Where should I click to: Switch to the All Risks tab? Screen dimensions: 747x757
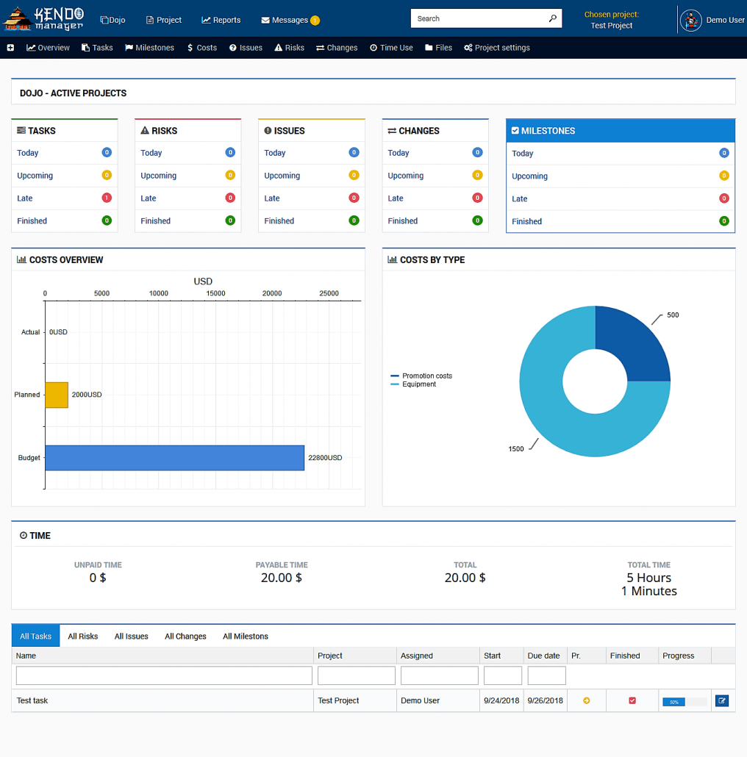82,636
